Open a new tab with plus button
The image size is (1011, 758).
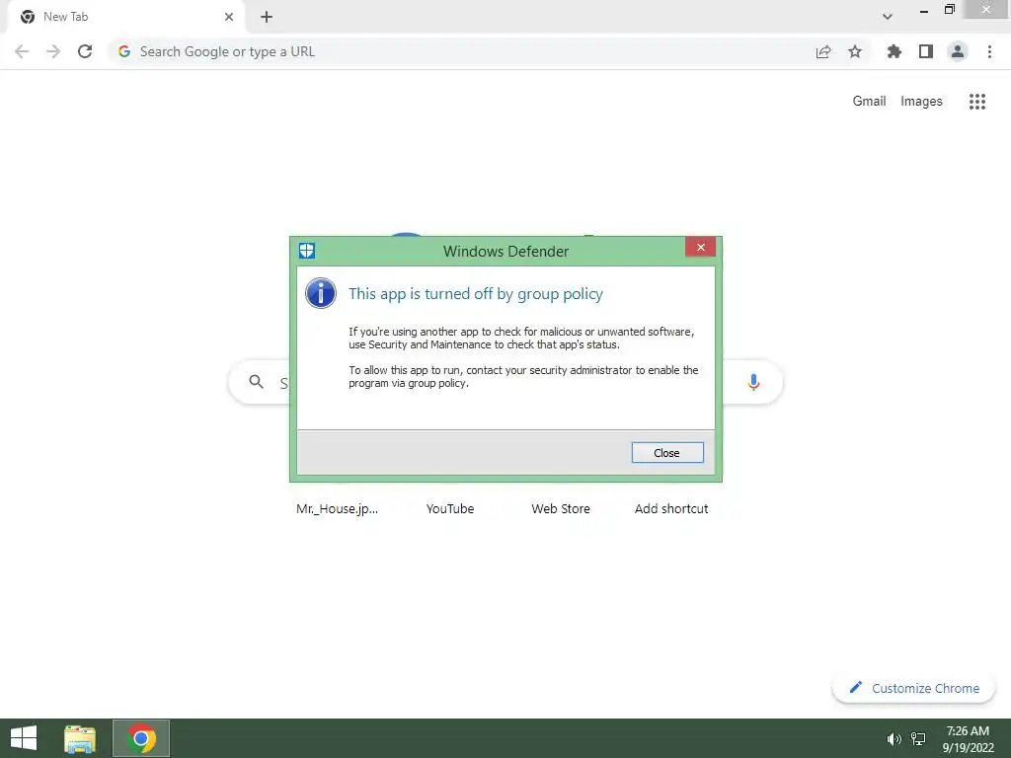click(267, 17)
